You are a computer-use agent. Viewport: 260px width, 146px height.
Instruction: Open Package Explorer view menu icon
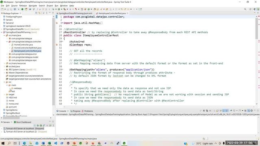click(47, 13)
